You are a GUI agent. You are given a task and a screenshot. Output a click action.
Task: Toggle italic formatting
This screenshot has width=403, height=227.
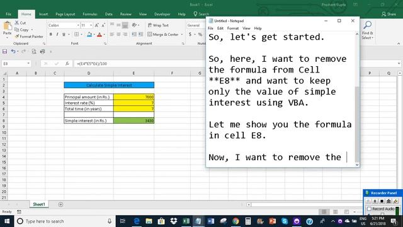point(57,34)
